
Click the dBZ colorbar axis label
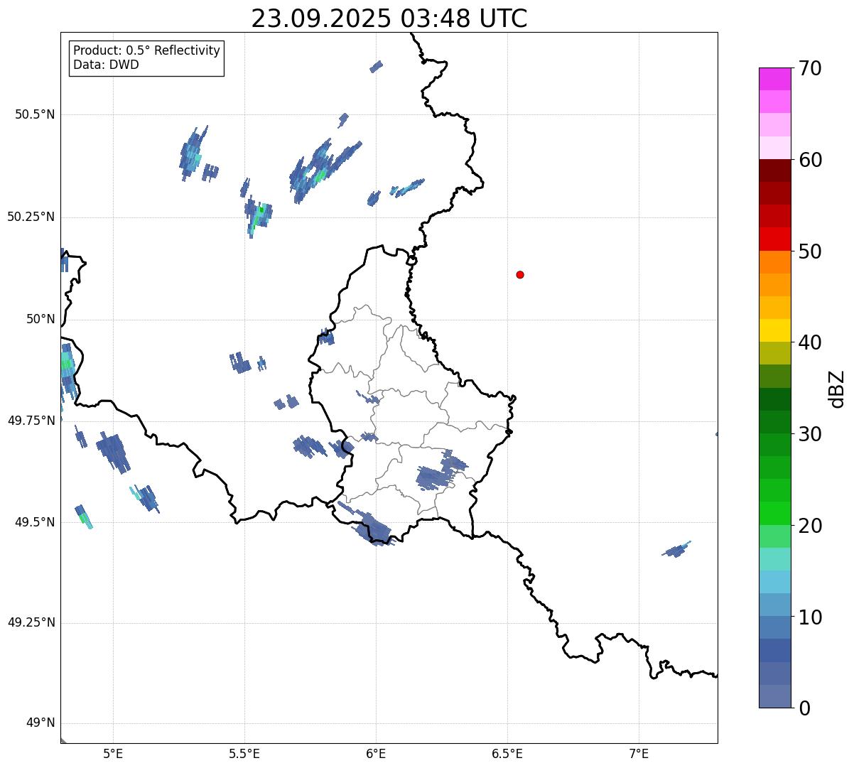click(837, 389)
